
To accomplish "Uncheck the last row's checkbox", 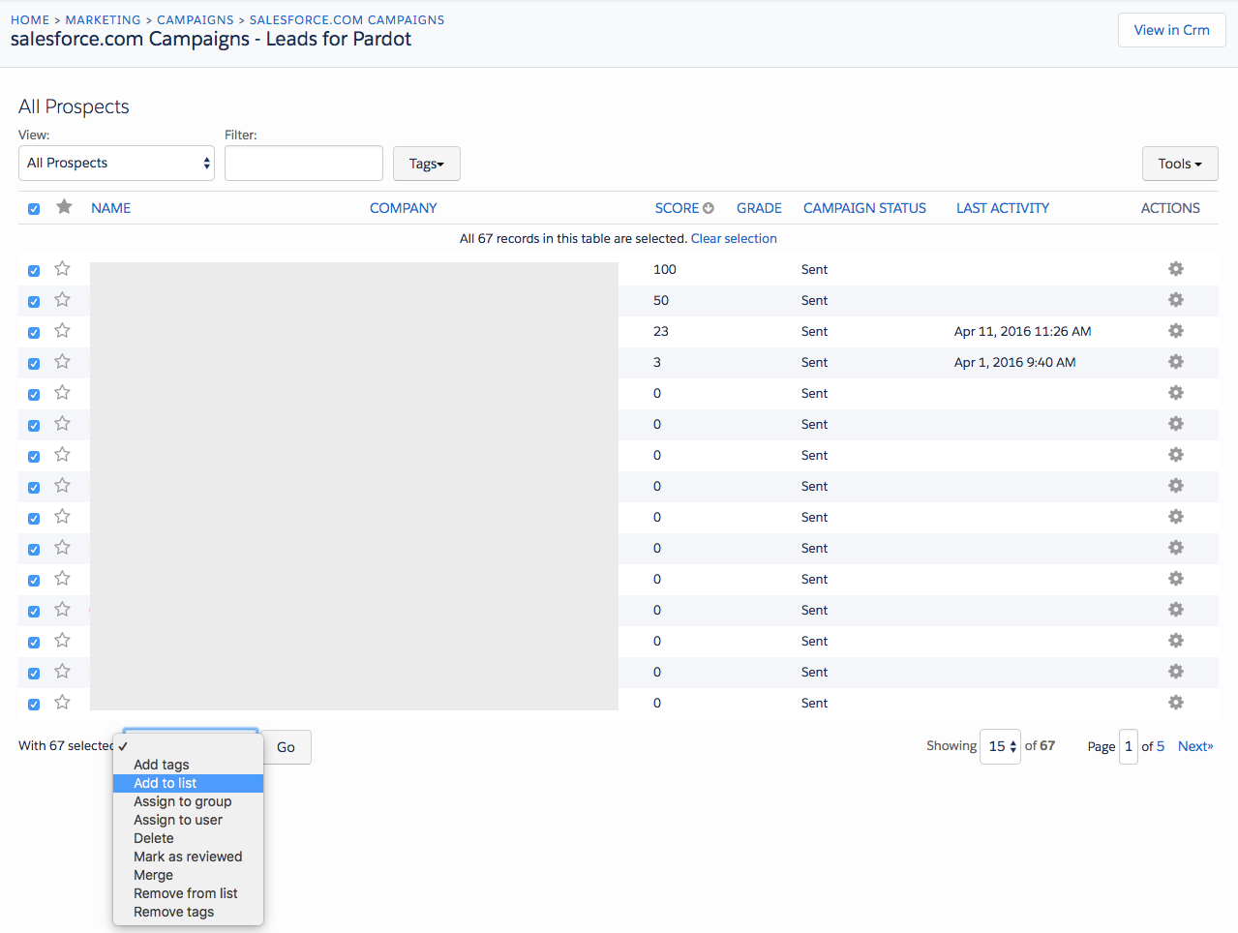I will point(34,705).
